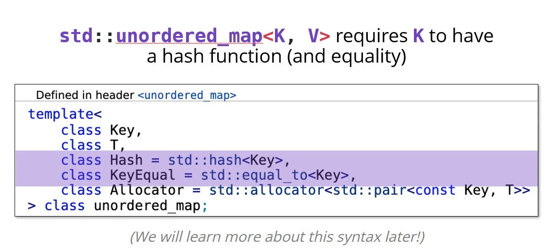Click the word 'Hash' in the template

(x=126, y=160)
